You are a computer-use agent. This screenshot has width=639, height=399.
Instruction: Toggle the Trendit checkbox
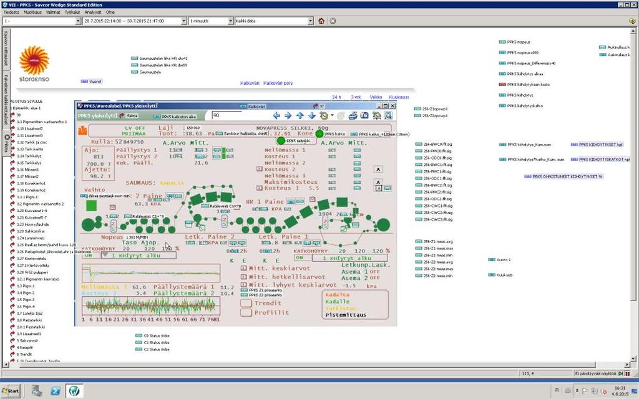246,303
